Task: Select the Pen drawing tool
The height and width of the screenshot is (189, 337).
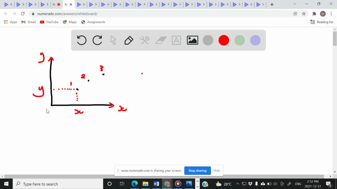Action: 128,40
